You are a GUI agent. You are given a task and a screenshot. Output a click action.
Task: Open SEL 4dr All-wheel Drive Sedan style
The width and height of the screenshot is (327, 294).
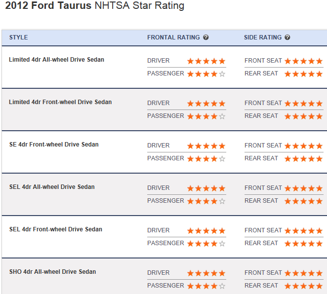click(52, 187)
